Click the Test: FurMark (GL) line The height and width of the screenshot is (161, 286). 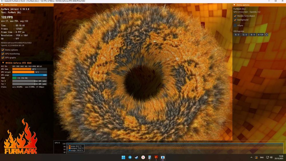tap(11, 12)
